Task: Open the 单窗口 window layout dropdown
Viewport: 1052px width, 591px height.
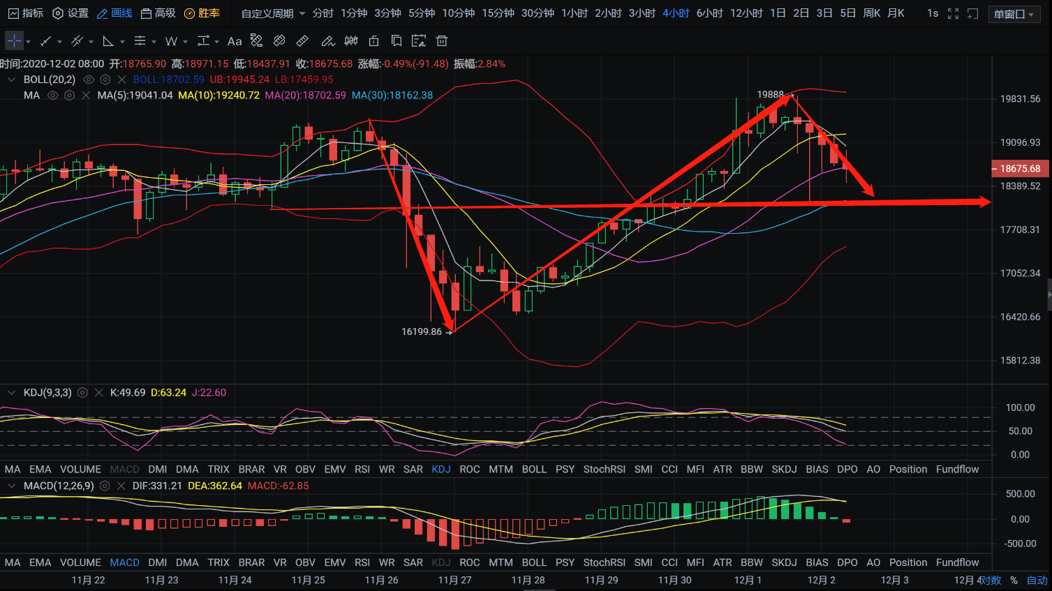Action: [x=1014, y=14]
